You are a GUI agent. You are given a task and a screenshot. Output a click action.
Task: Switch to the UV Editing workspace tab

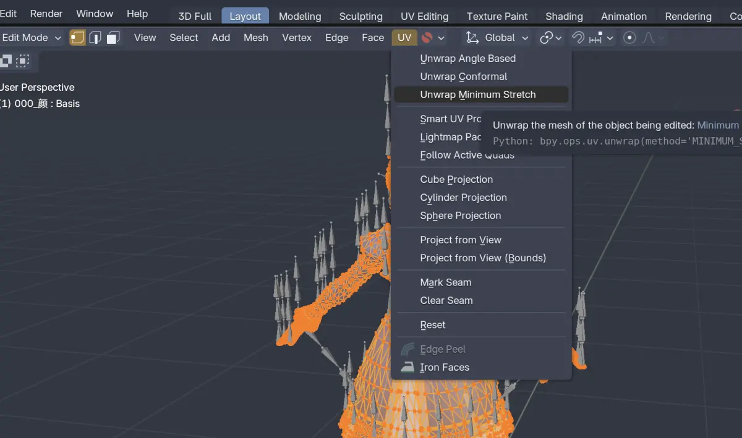(x=424, y=16)
